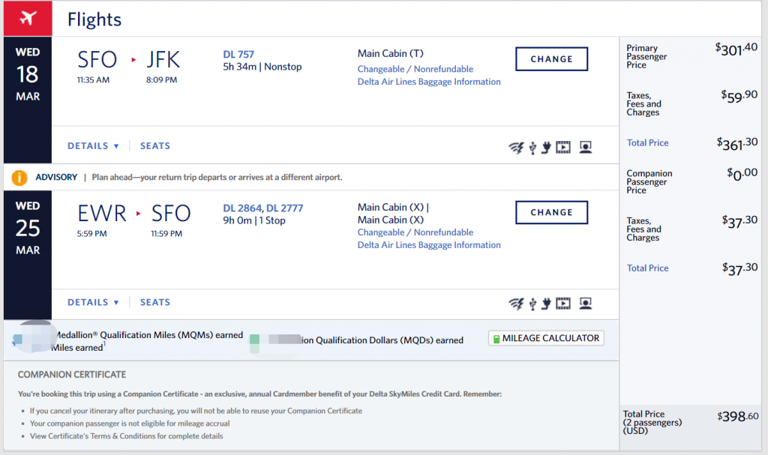Image resolution: width=768 pixels, height=455 pixels.
Task: Click the power outlet icon for DL 757
Action: click(546, 148)
